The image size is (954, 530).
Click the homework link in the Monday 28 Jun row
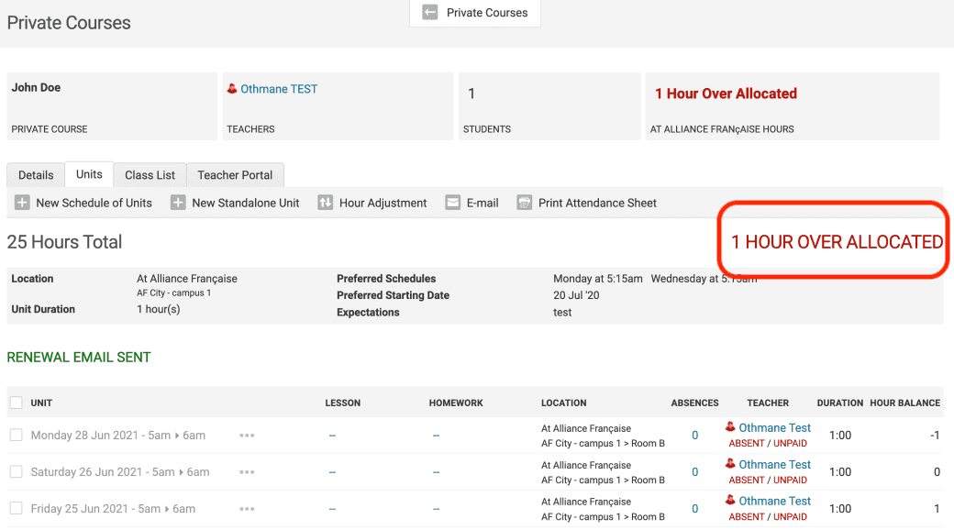[x=436, y=436]
